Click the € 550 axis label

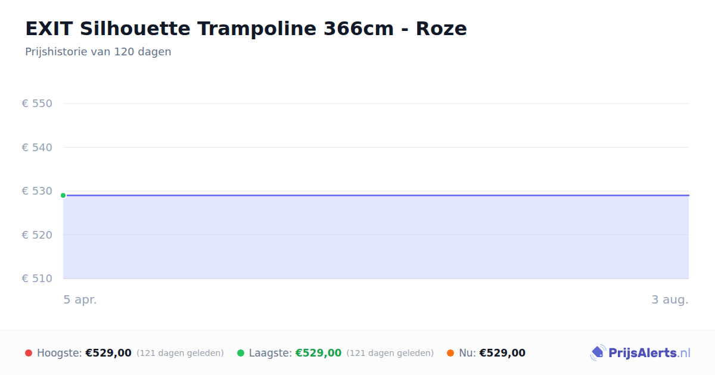(37, 104)
